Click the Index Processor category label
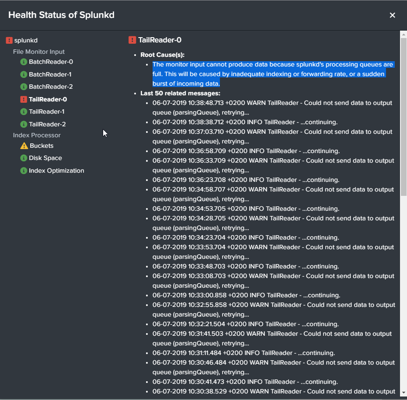Viewport: 407px width, 400px height. (37, 135)
